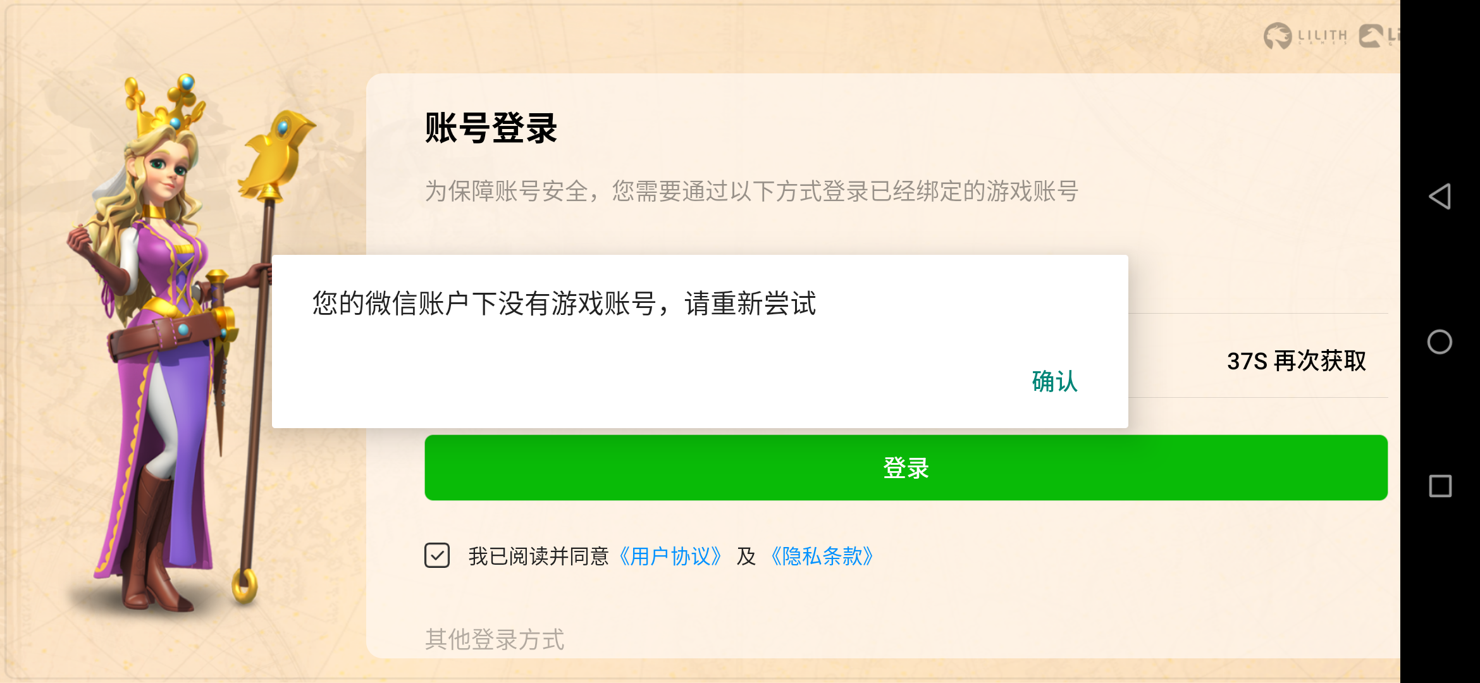The height and width of the screenshot is (683, 1480).
Task: Click the 账号登录 heading
Action: 491,128
